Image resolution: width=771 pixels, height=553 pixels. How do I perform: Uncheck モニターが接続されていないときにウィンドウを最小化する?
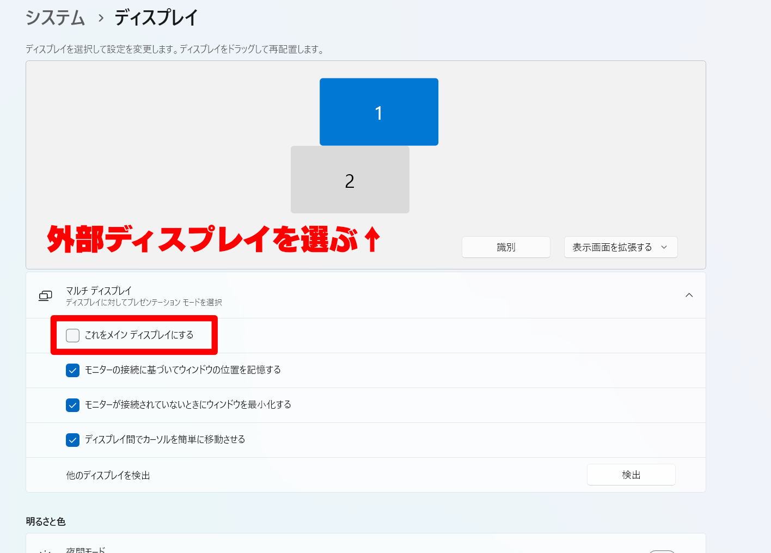click(73, 405)
